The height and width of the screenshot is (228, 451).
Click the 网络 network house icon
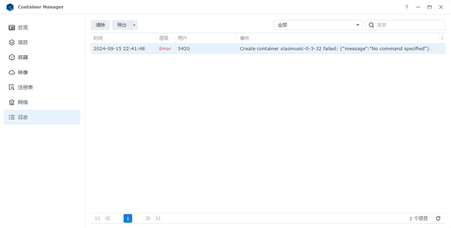tap(12, 102)
